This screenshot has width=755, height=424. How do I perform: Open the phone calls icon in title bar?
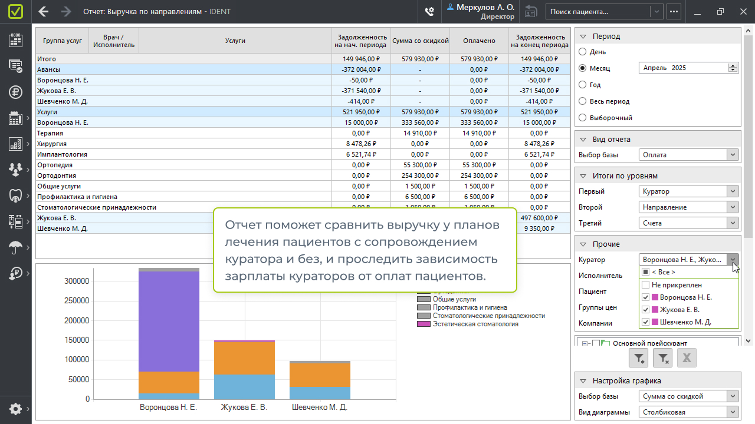[429, 11]
